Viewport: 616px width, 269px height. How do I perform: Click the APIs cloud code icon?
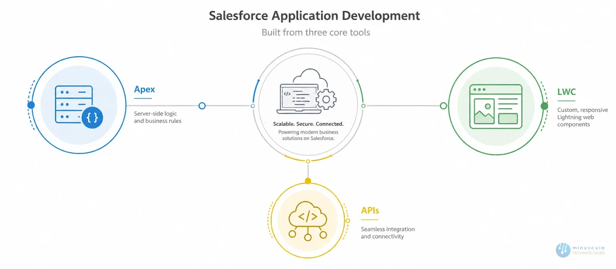(308, 221)
